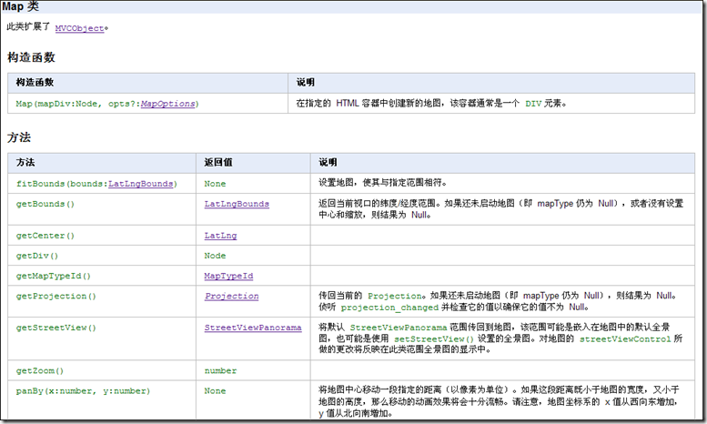The height and width of the screenshot is (424, 707).
Task: Open LatLngBounds return value link for getBounds
Action: (x=237, y=204)
